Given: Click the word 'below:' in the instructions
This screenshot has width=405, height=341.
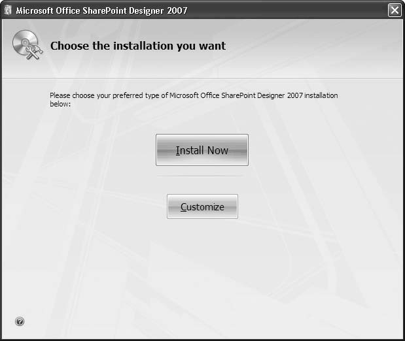Looking at the screenshot, I should (60, 104).
